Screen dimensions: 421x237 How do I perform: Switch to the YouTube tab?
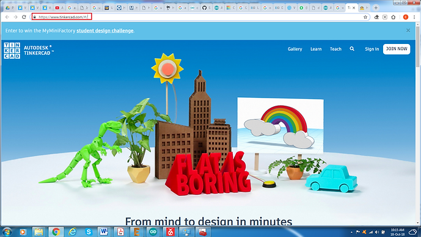click(x=59, y=8)
